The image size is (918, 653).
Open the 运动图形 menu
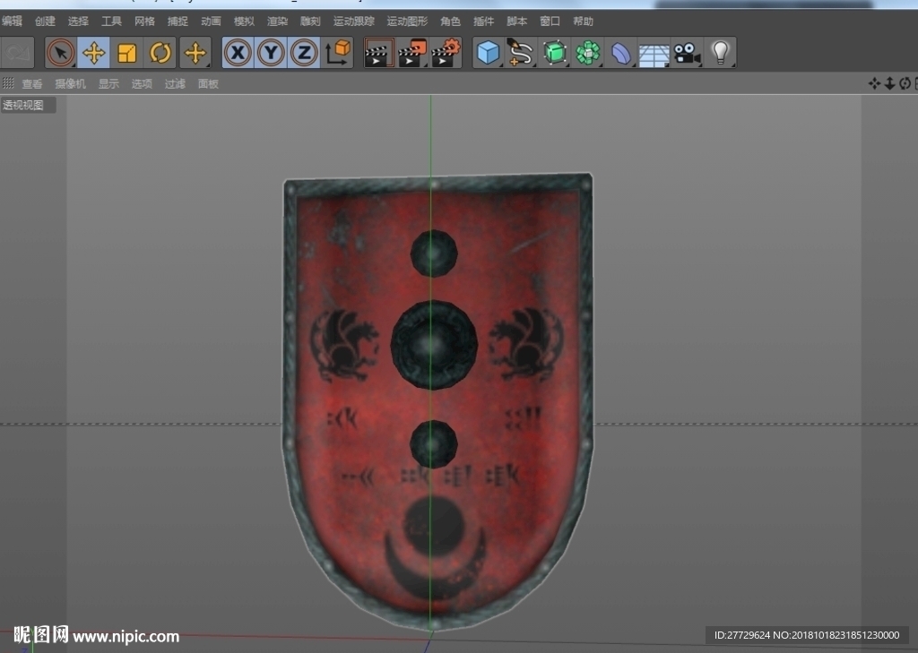click(x=407, y=21)
